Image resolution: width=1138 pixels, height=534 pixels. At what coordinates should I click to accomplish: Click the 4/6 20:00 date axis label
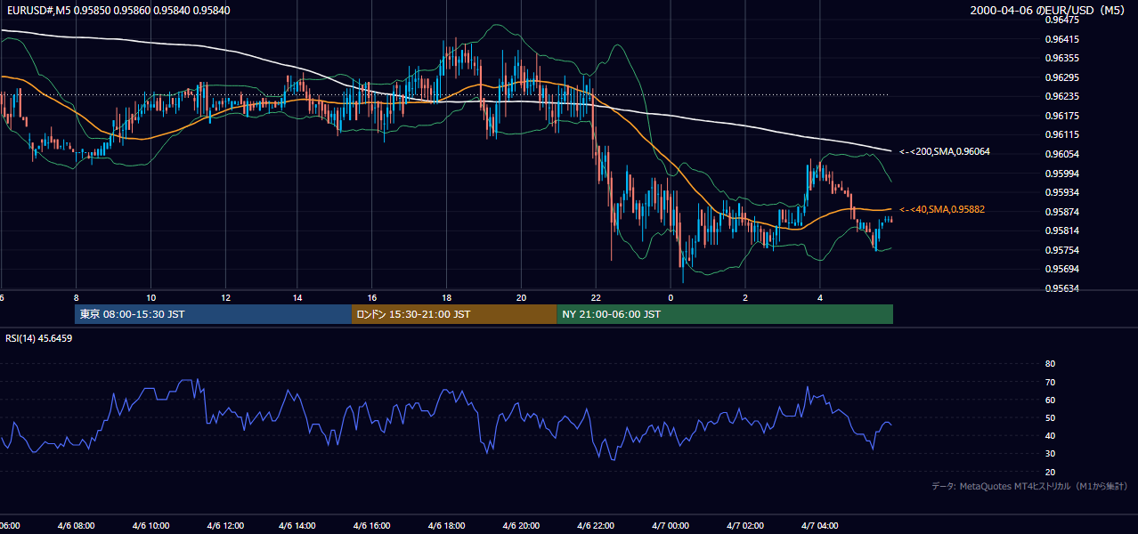[x=521, y=525]
